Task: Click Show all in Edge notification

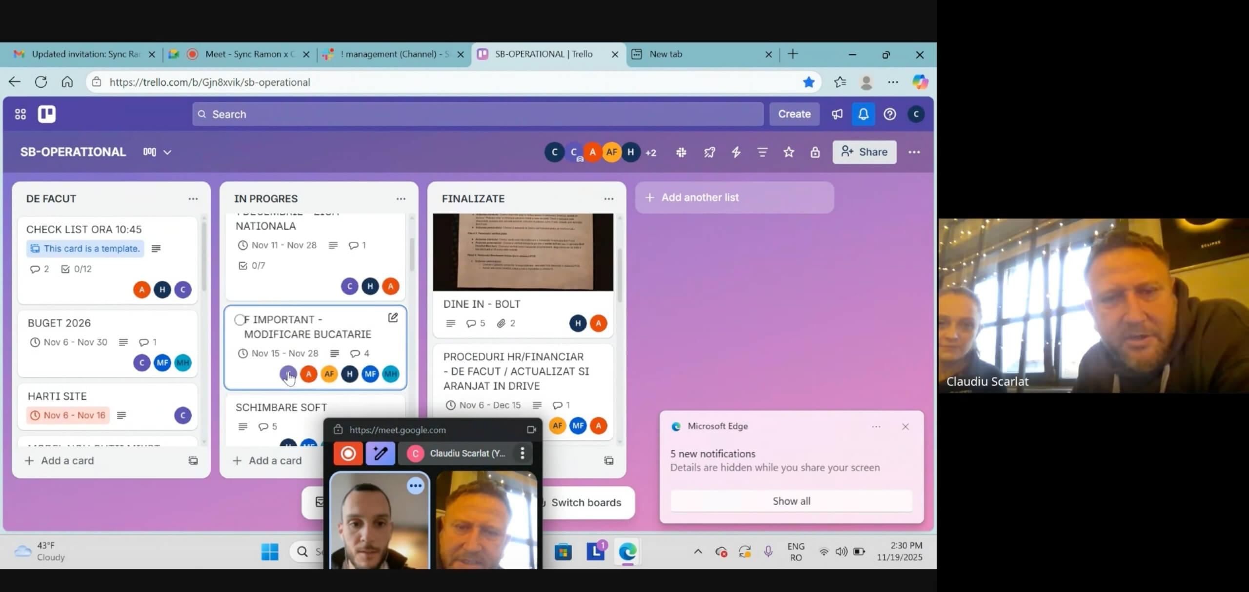Action: 791,501
